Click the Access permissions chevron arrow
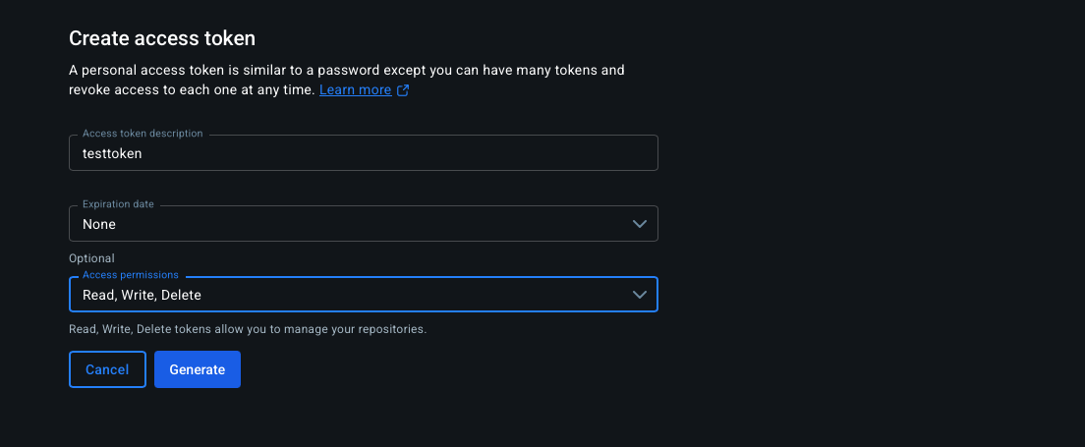The width and height of the screenshot is (1085, 447). pyautogui.click(x=640, y=295)
